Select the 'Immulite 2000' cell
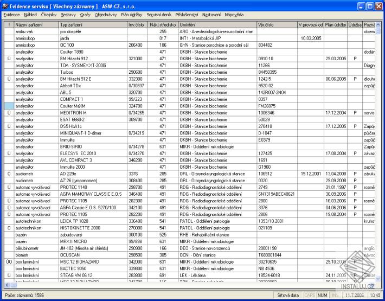385x301 pixels. 93,167
